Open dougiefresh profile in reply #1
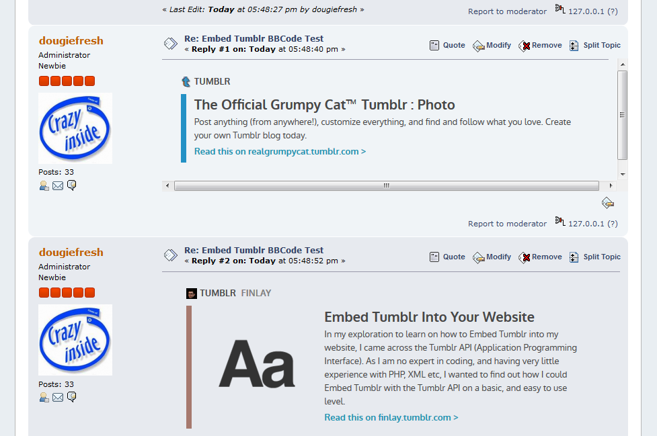Image resolution: width=657 pixels, height=436 pixels. click(x=71, y=40)
